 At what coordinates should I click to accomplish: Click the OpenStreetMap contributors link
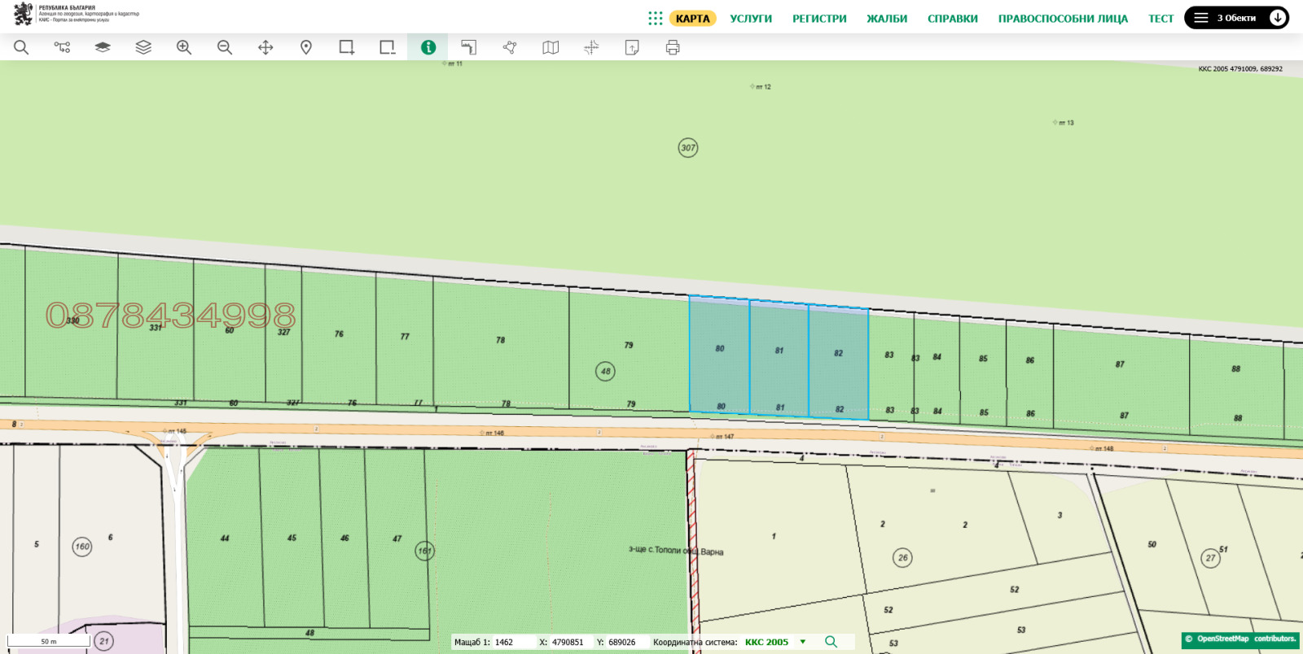click(x=1240, y=639)
